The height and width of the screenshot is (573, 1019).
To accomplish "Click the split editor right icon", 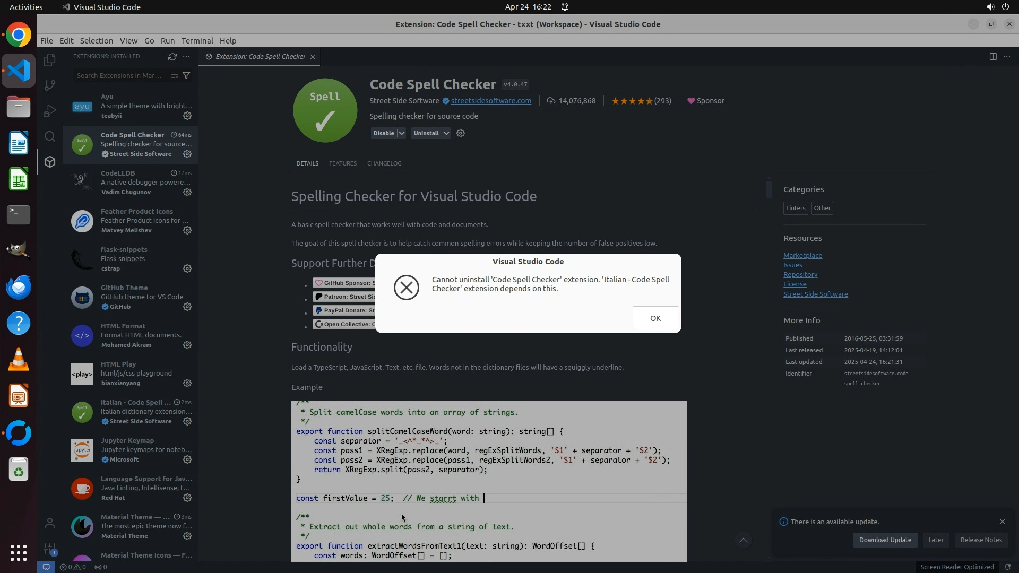I will 993,56.
